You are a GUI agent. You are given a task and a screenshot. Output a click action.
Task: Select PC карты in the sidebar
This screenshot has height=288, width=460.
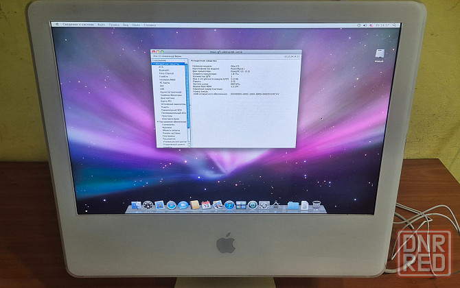[x=165, y=83]
